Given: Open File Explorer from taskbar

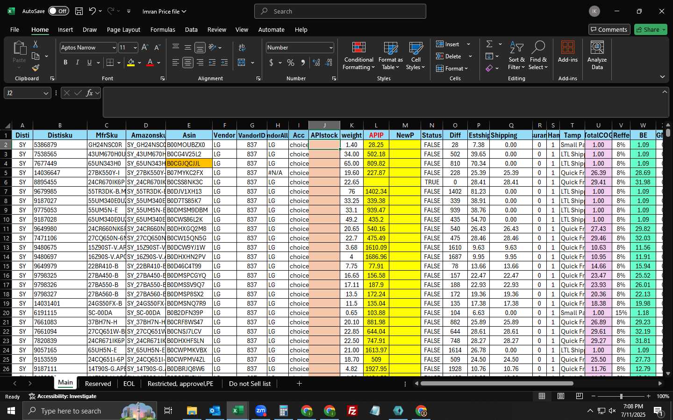Looking at the screenshot, I should (x=192, y=411).
